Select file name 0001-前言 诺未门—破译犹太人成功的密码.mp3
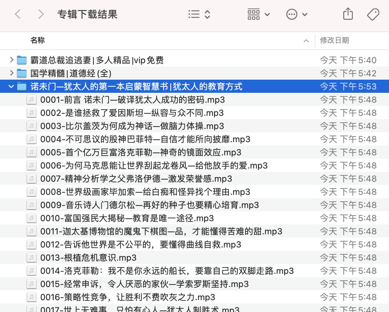This screenshot has width=389, height=312. [x=133, y=100]
